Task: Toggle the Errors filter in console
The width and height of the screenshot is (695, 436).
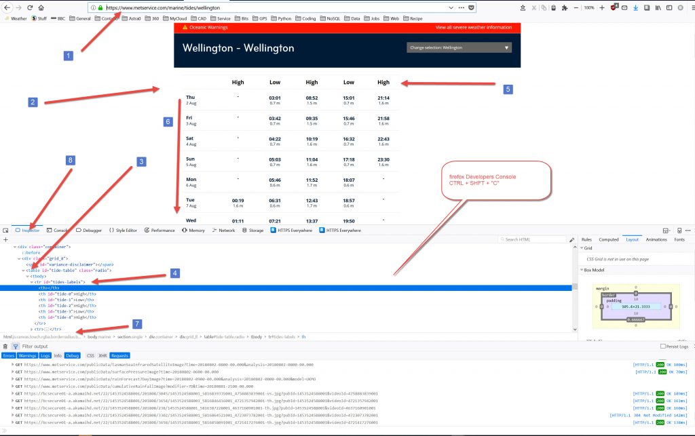Action: click(8, 355)
